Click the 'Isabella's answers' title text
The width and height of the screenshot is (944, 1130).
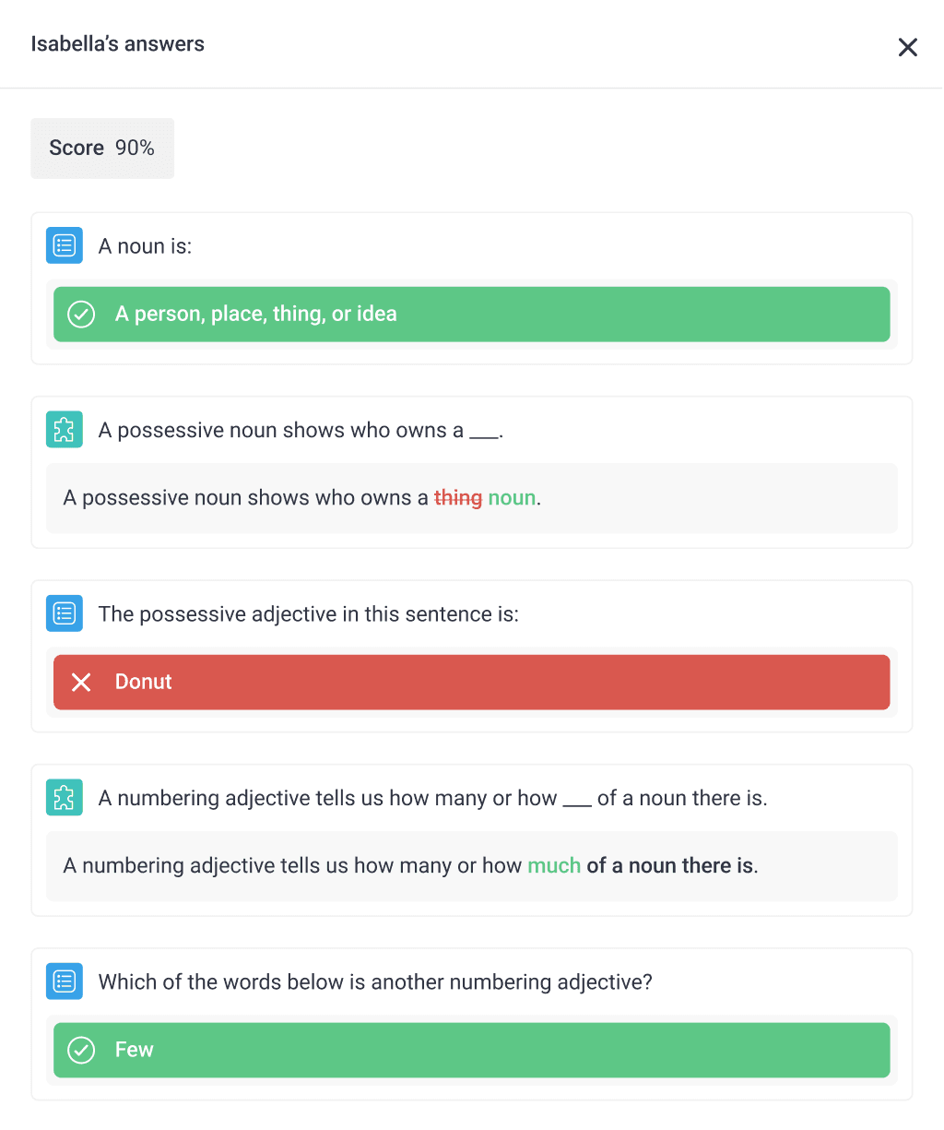pyautogui.click(x=117, y=43)
